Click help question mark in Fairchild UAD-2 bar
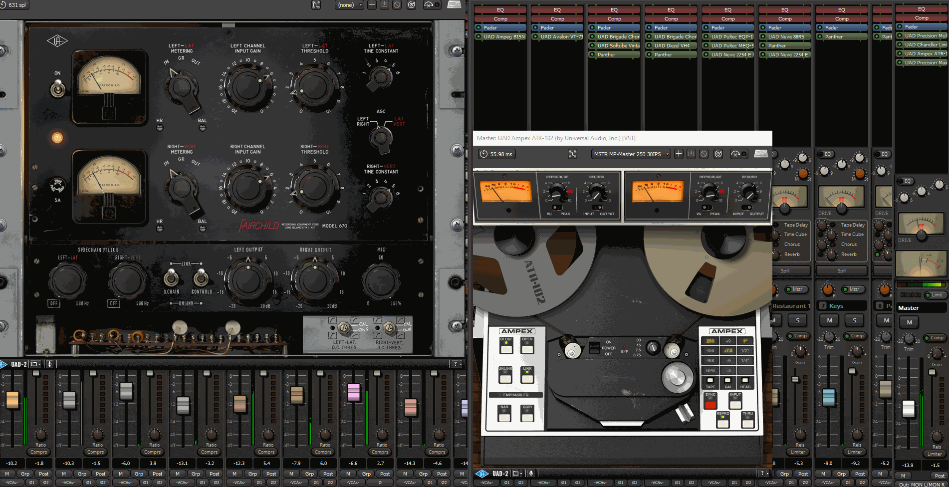 pos(455,364)
